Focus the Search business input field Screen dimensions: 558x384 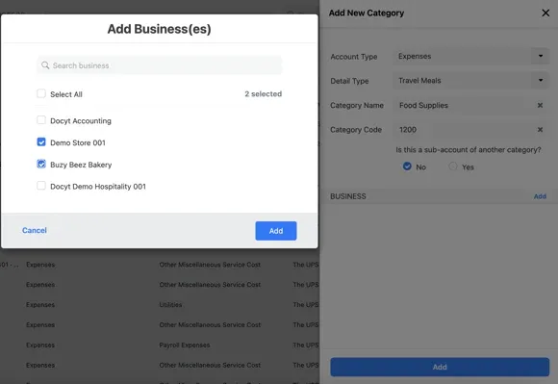point(160,65)
